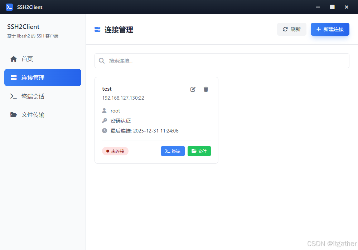This screenshot has width=358, height=250.
Task: Launch 终端 for test connection
Action: 173,151
